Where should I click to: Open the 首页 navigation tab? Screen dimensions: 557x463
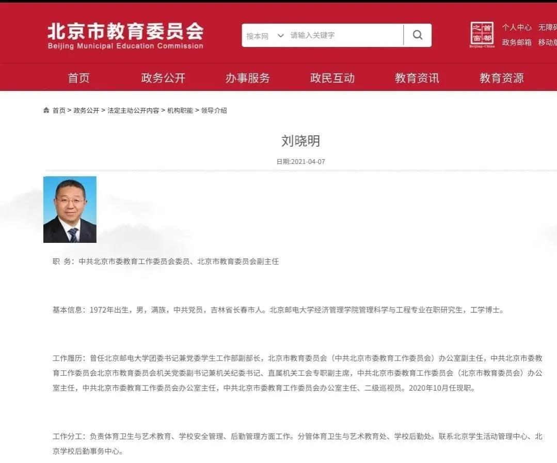point(78,78)
